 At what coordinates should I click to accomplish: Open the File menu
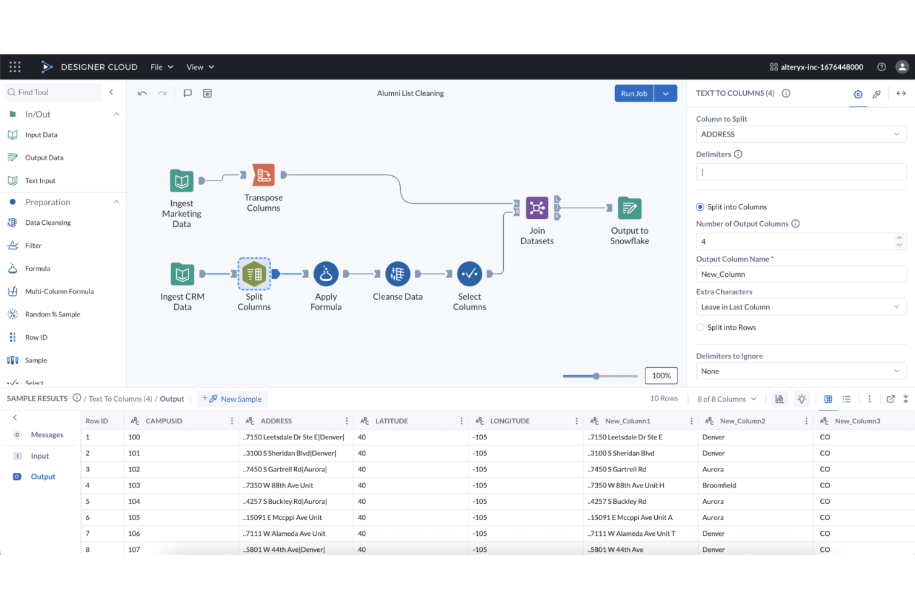[x=161, y=67]
